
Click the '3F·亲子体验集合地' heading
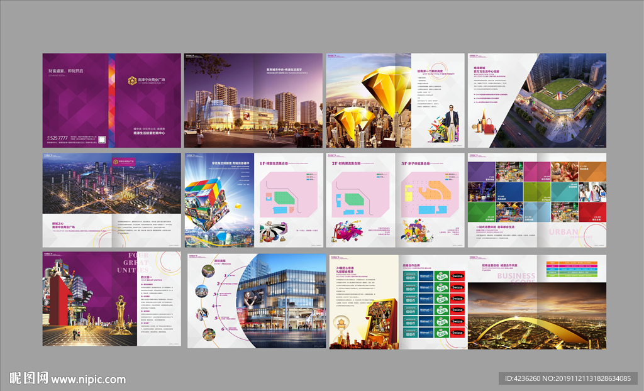click(415, 163)
